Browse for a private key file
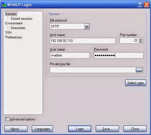The height and width of the screenshot is (135, 151). (139, 70)
